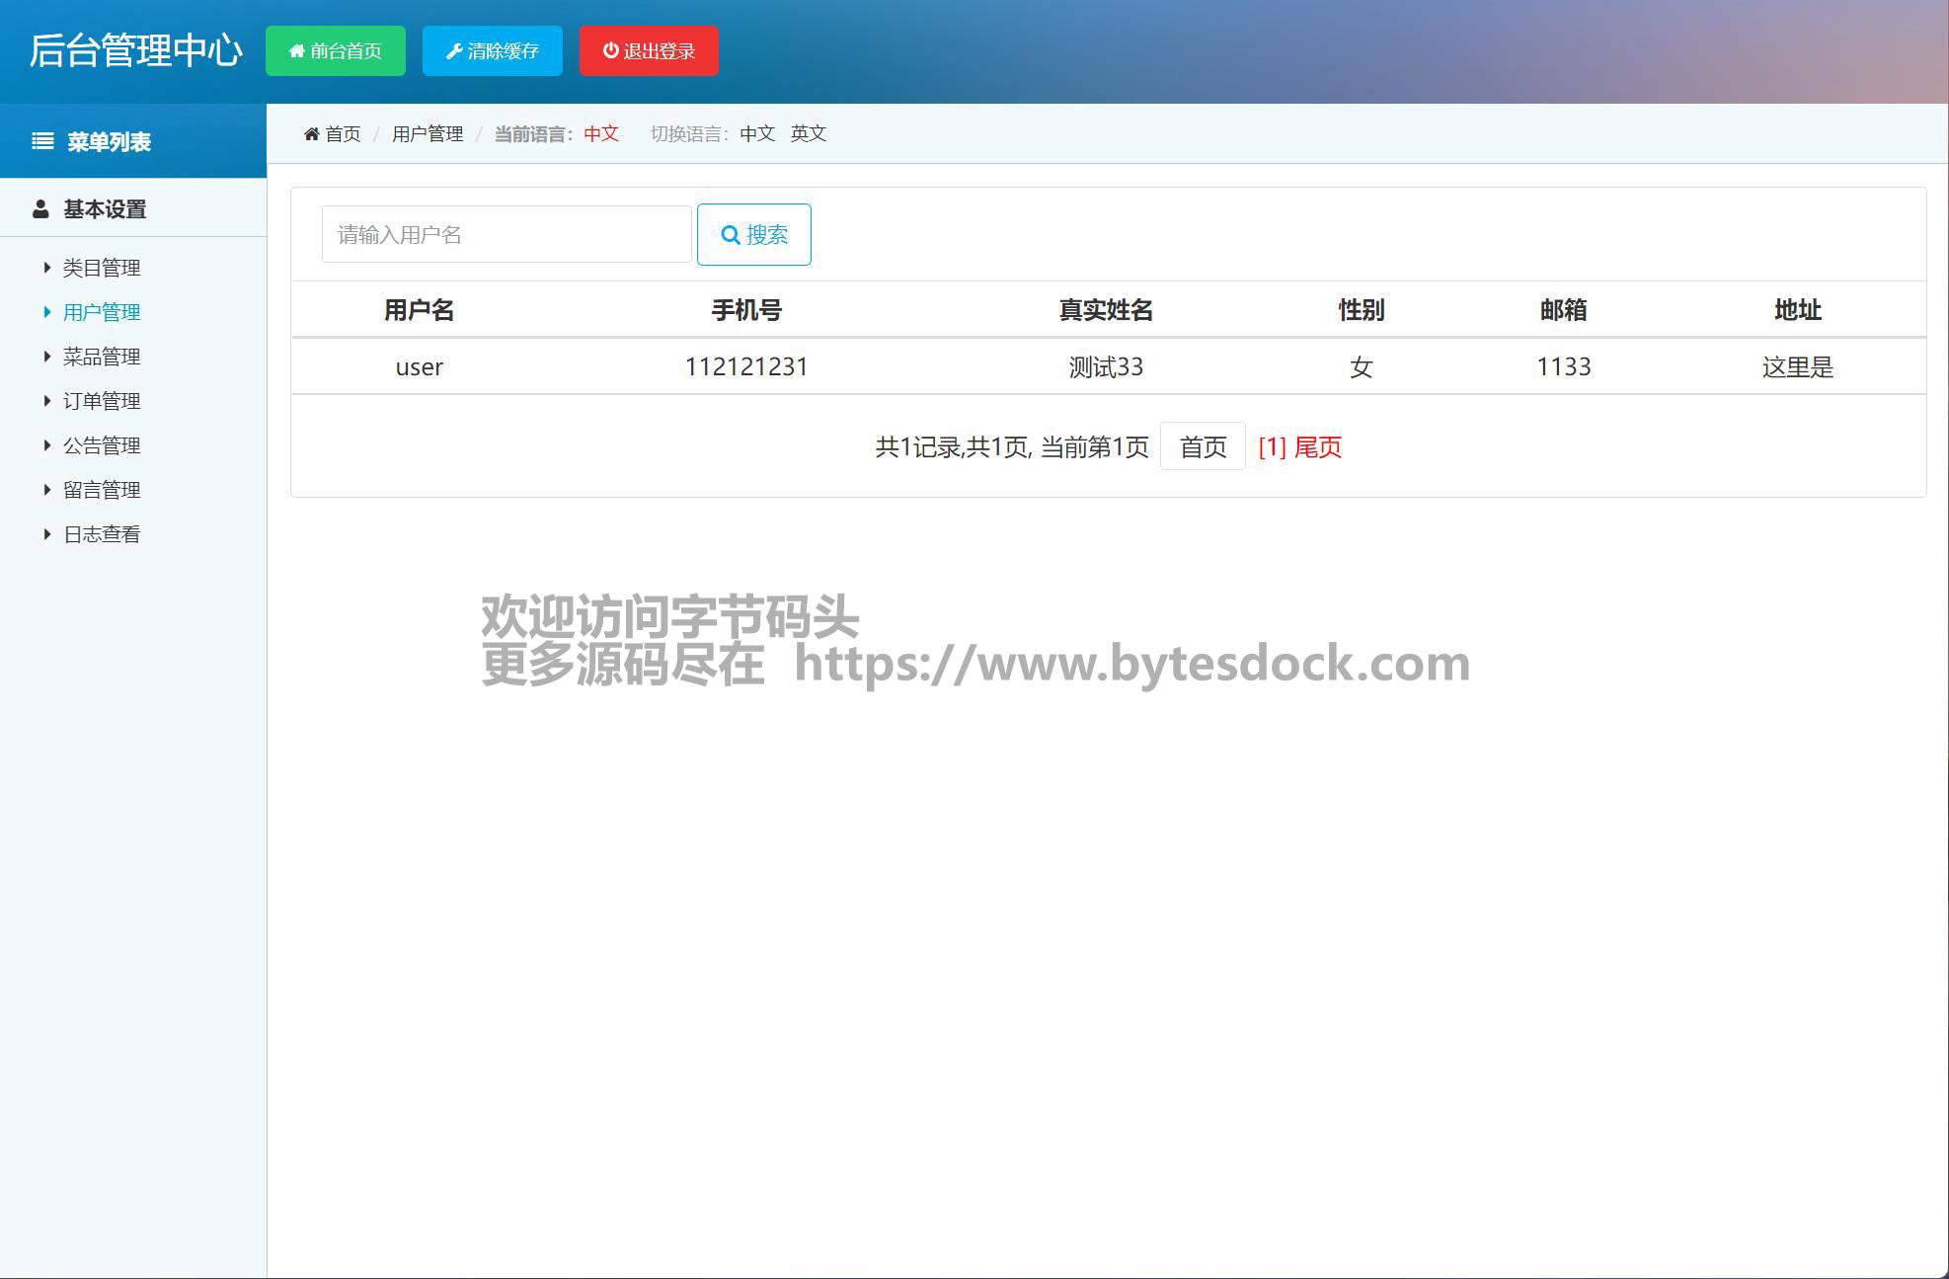
Task: Click the 用户管理 breadcrumb link
Action: [x=428, y=133]
